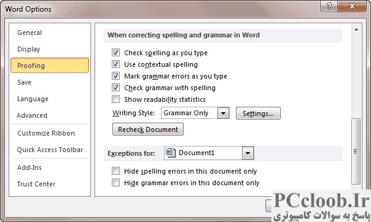The width and height of the screenshot is (371, 222).
Task: Click the scrollbar up arrow
Action: tap(356, 30)
